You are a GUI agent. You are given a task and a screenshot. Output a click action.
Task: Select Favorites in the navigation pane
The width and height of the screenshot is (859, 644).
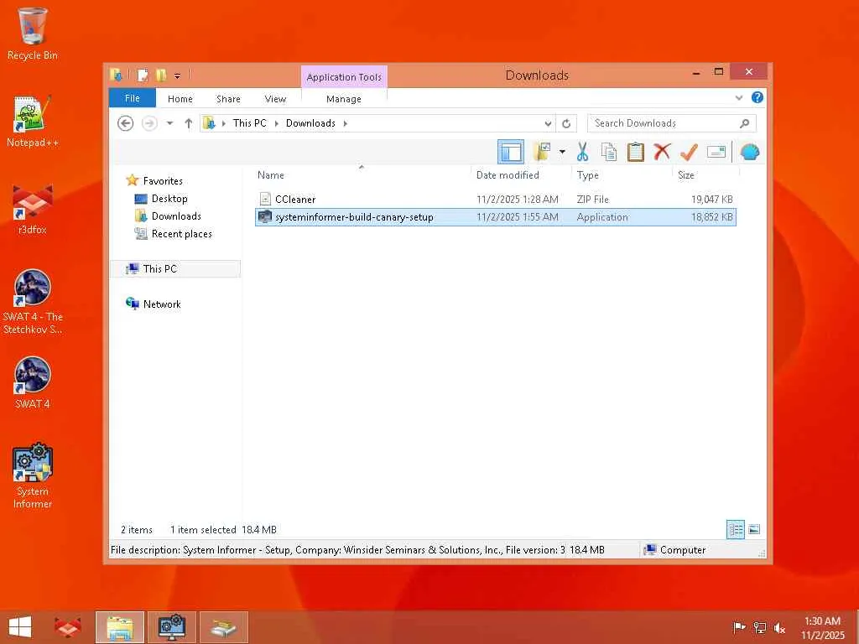coord(163,181)
